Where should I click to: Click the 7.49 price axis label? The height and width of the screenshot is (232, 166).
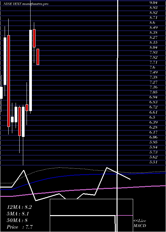click(153, 72)
